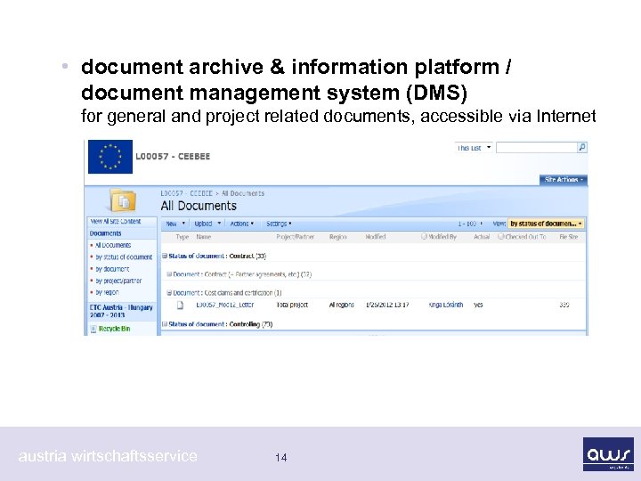Collapse the 'Status of document : Contract' group
The image size is (641, 481).
point(165,256)
